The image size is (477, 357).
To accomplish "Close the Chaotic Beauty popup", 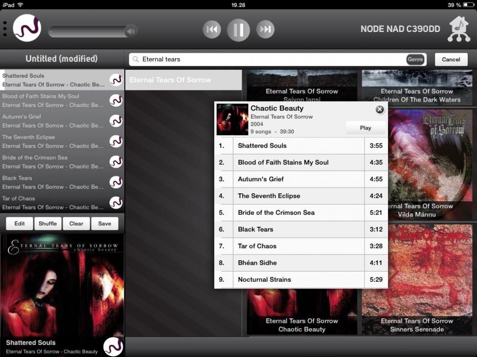I will (x=380, y=109).
